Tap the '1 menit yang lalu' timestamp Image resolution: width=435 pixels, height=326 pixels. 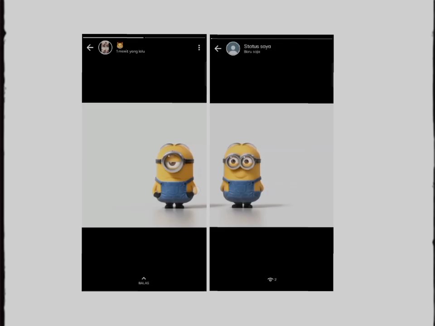pyautogui.click(x=130, y=52)
